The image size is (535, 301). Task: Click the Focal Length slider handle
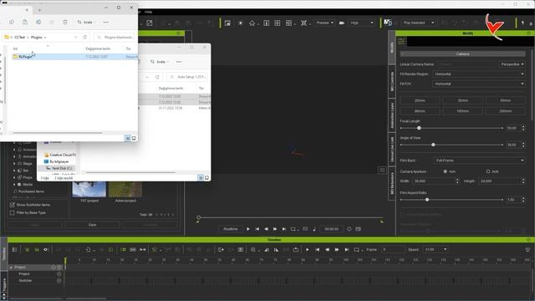(419, 128)
